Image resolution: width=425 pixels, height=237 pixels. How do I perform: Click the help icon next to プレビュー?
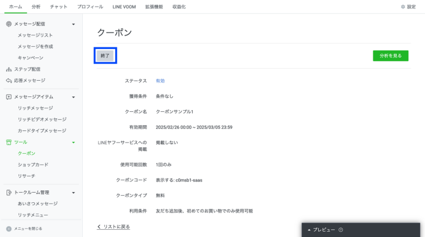pos(341,230)
